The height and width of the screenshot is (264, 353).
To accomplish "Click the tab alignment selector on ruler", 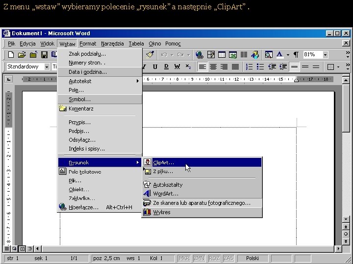I will [8, 79].
